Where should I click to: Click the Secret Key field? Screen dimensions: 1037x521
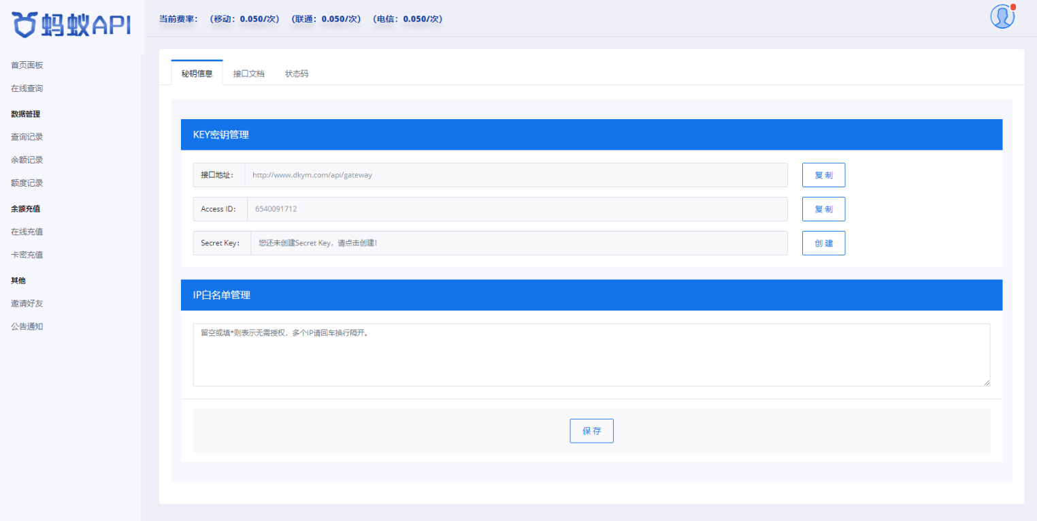[519, 243]
